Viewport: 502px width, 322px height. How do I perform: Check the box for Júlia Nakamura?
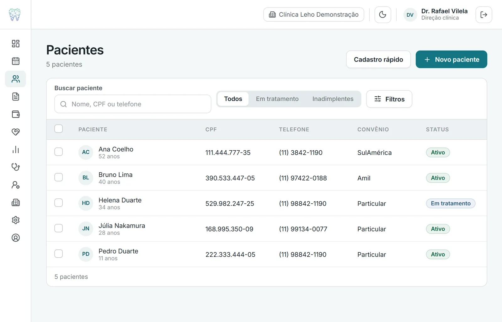(59, 228)
